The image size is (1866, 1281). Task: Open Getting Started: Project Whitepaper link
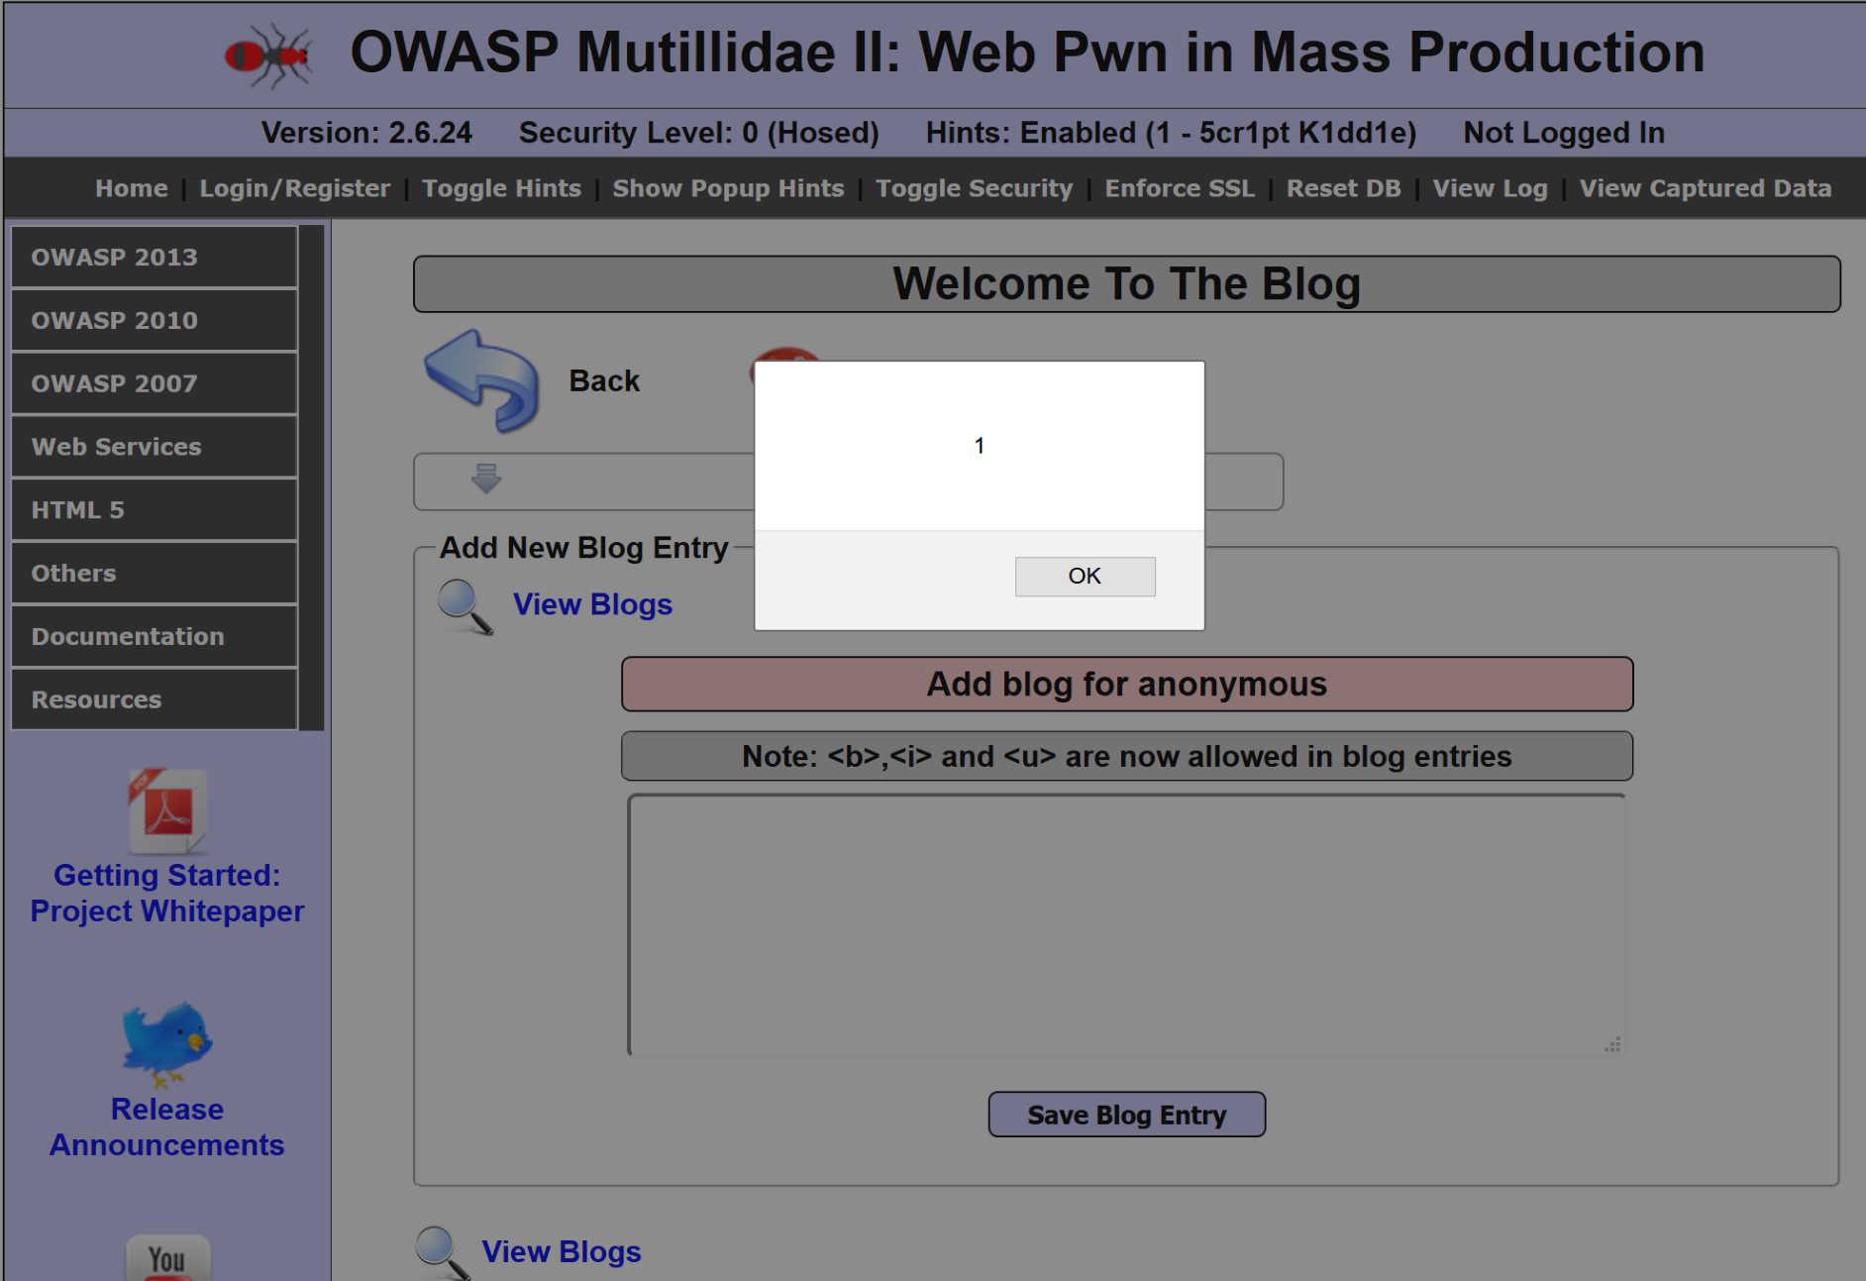(167, 893)
